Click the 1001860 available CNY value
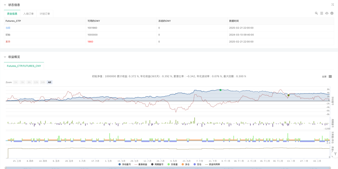Screen dimensions: 338x169 click(92, 28)
